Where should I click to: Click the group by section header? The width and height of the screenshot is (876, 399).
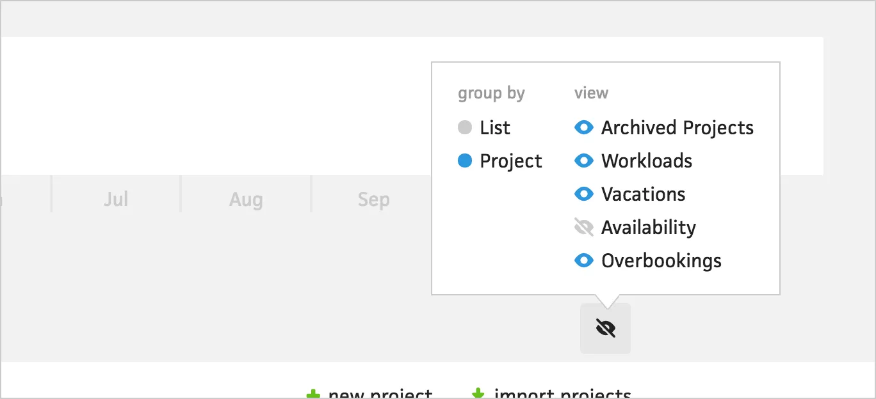[491, 93]
